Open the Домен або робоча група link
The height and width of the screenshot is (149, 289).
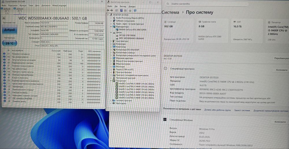217,110
